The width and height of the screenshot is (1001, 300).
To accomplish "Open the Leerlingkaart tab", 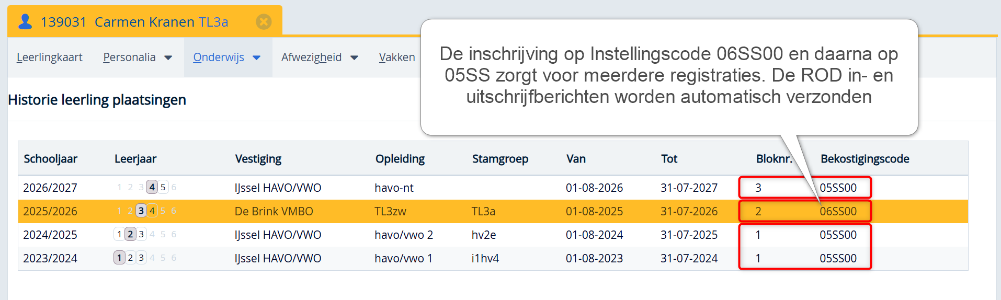I will tap(50, 57).
